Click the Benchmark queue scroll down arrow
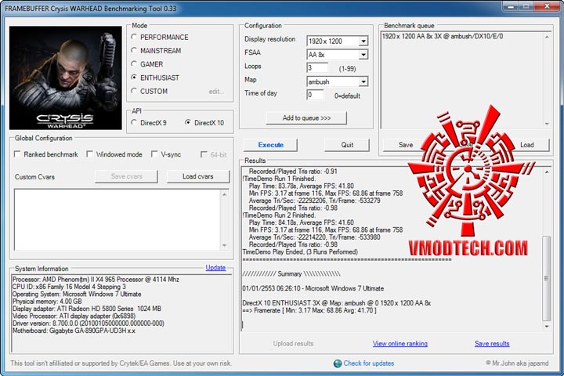 547,124
